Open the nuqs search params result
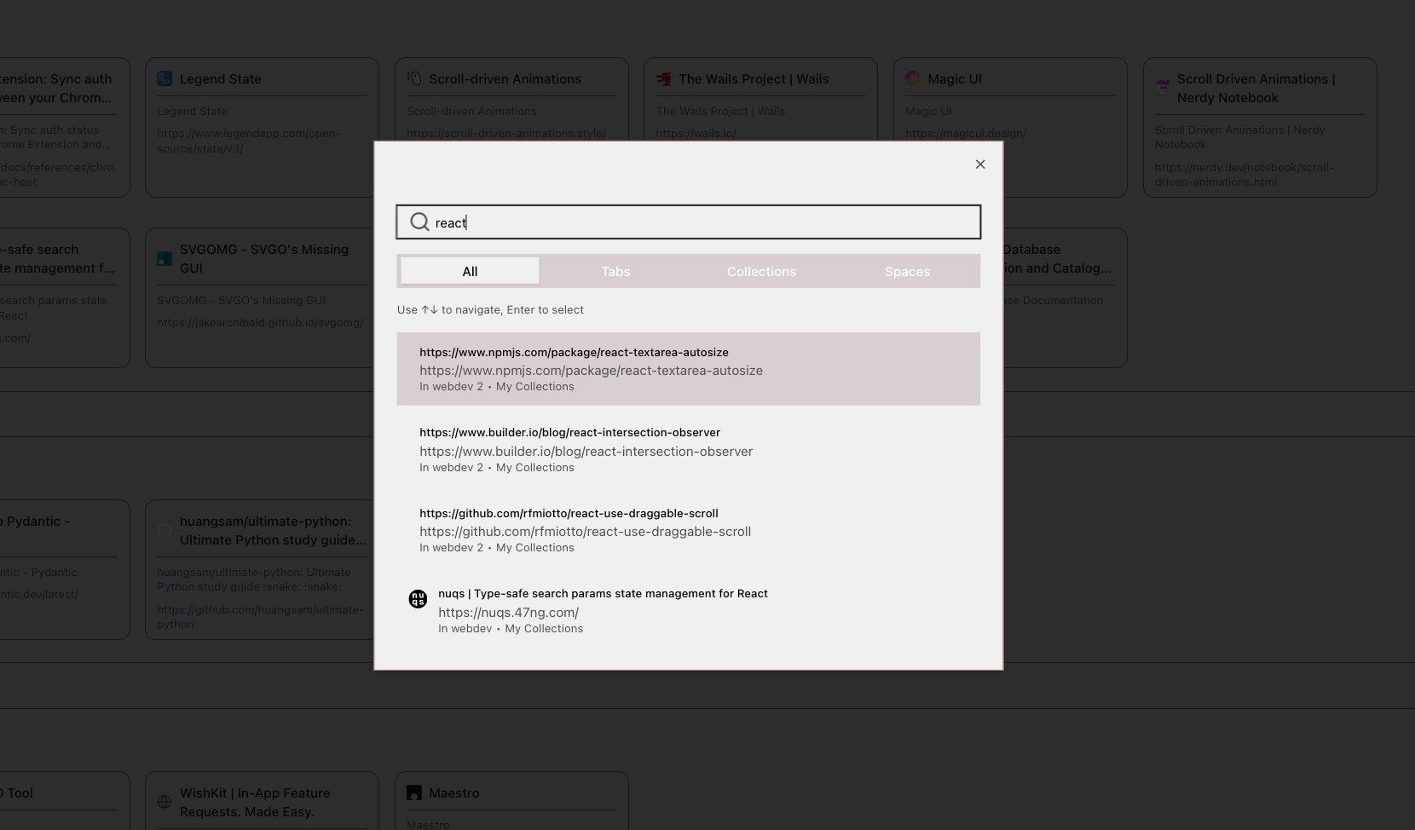1415x830 pixels. (x=689, y=611)
